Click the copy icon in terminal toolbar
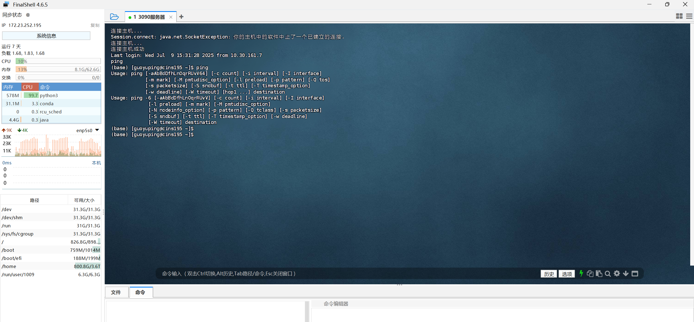Image resolution: width=694 pixels, height=322 pixels. (x=590, y=273)
